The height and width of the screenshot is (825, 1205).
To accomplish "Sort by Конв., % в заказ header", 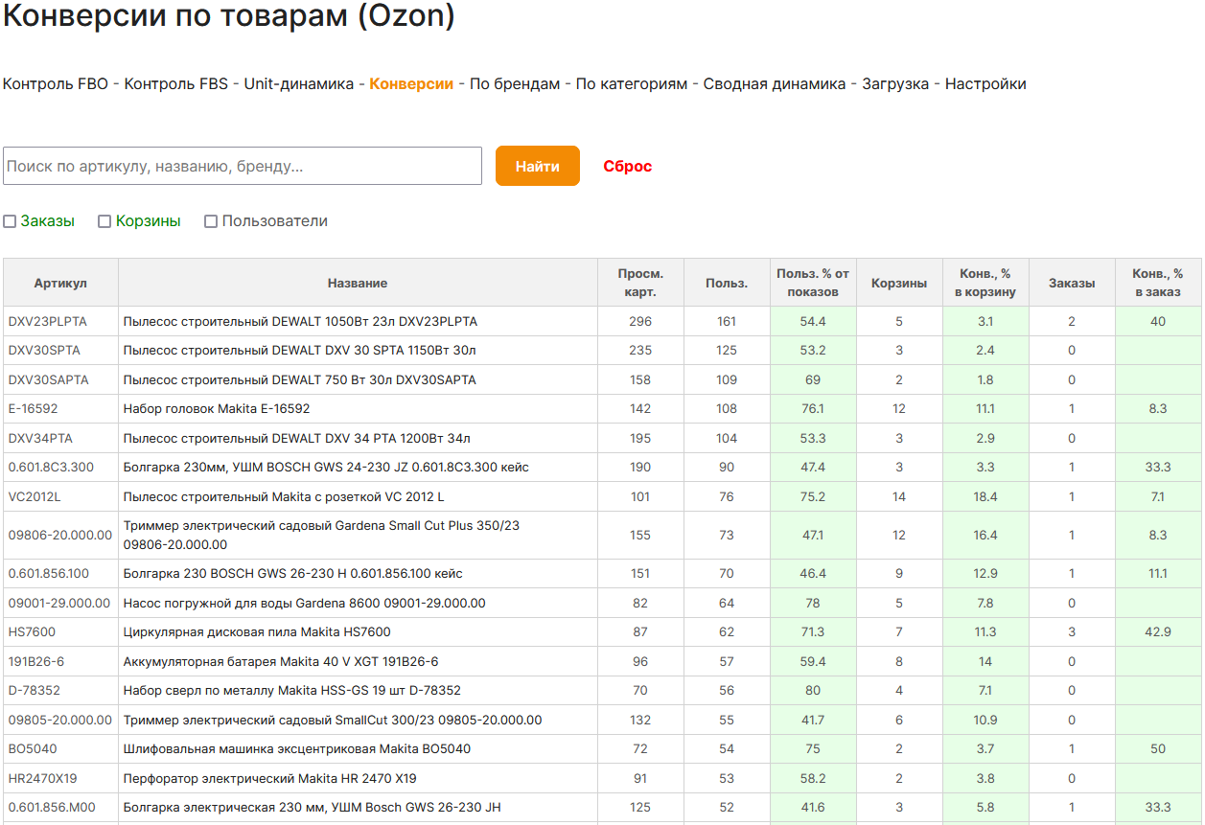I will 1158,283.
